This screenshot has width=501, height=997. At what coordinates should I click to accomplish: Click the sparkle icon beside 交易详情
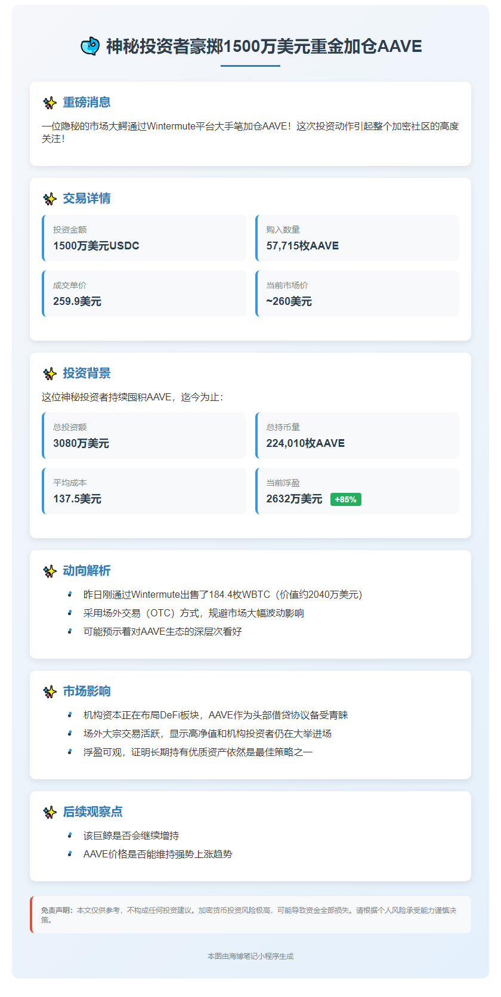tap(50, 199)
